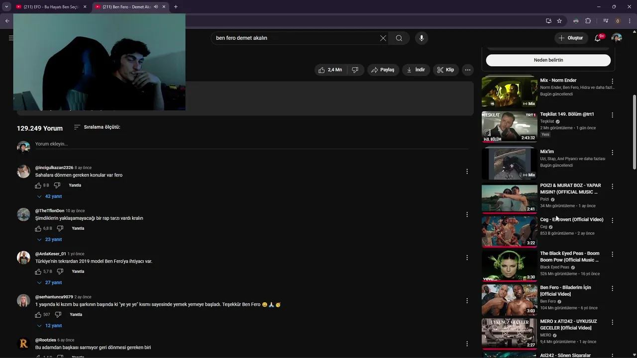Reply to @incigulkazan2326 comment
637x358 pixels.
(x=75, y=185)
